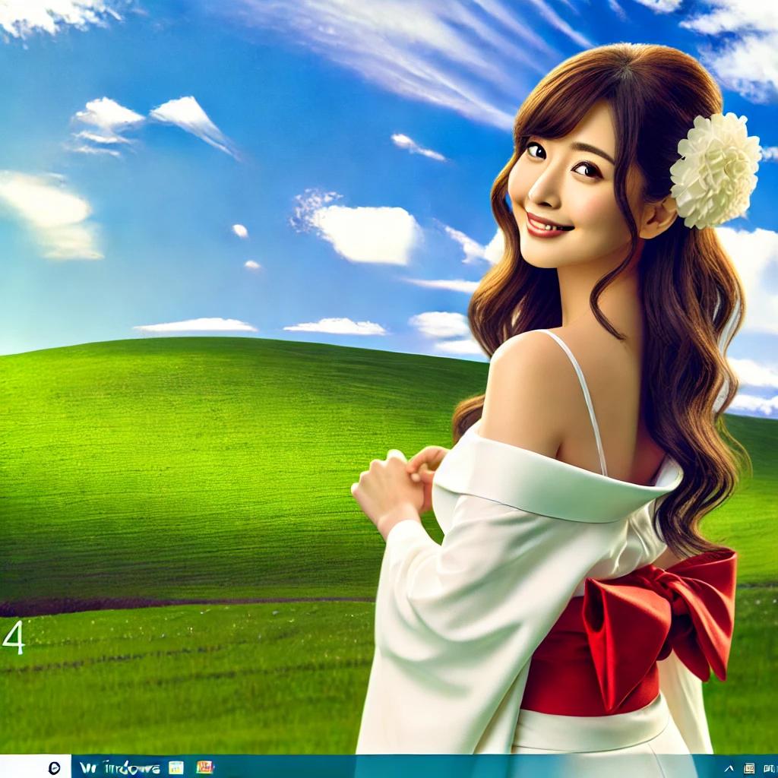Expand hidden tray icons with the up chevron
Screen dimensions: 778x778
729,769
